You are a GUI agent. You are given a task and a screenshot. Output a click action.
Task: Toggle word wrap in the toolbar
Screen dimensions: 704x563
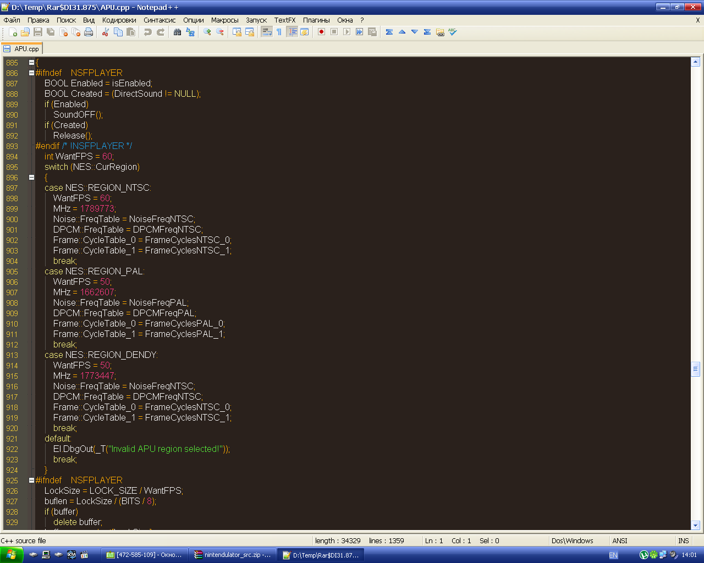pyautogui.click(x=266, y=32)
